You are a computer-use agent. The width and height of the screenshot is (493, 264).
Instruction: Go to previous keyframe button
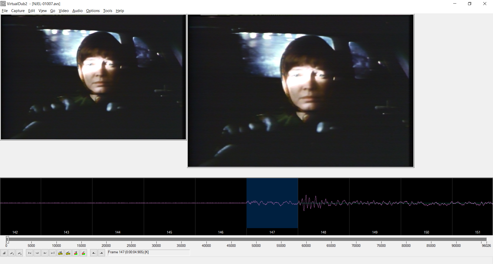pyautogui.click(x=60, y=253)
